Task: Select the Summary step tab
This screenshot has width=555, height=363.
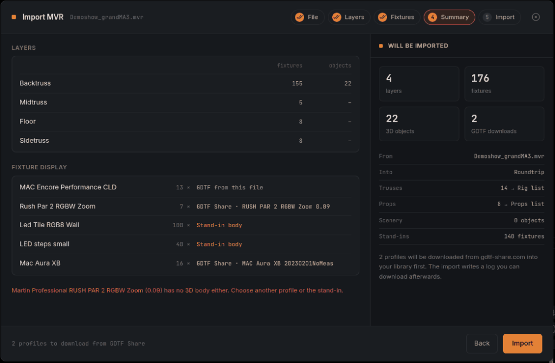Action: pos(449,17)
